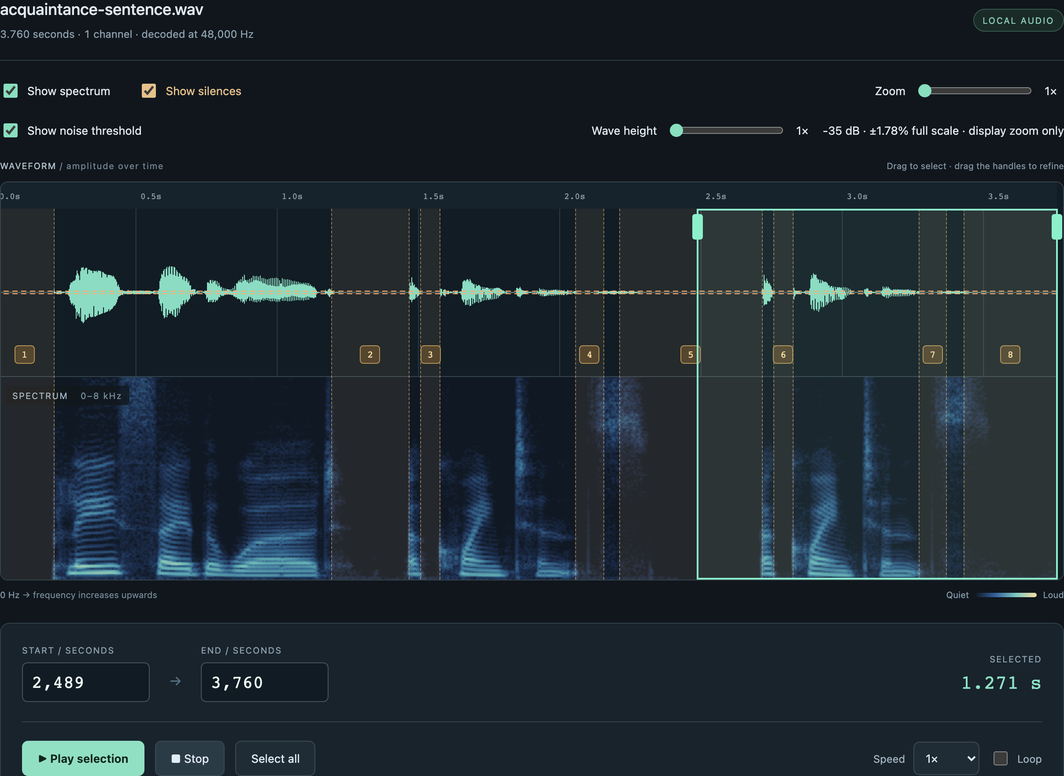
Task: Click the 3.0s timeline tick label
Action: click(857, 196)
